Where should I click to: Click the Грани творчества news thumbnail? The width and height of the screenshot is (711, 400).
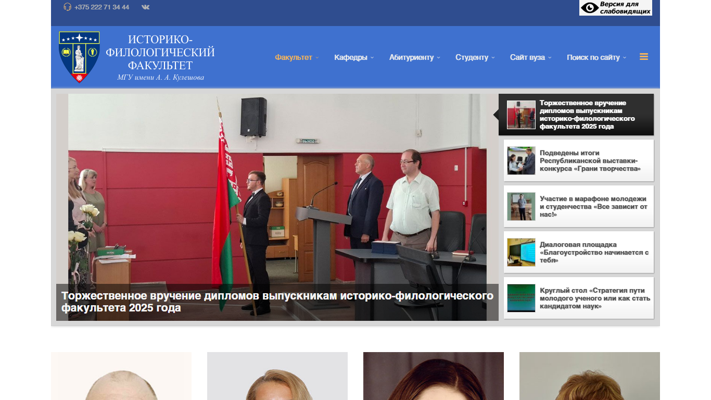[521, 160]
